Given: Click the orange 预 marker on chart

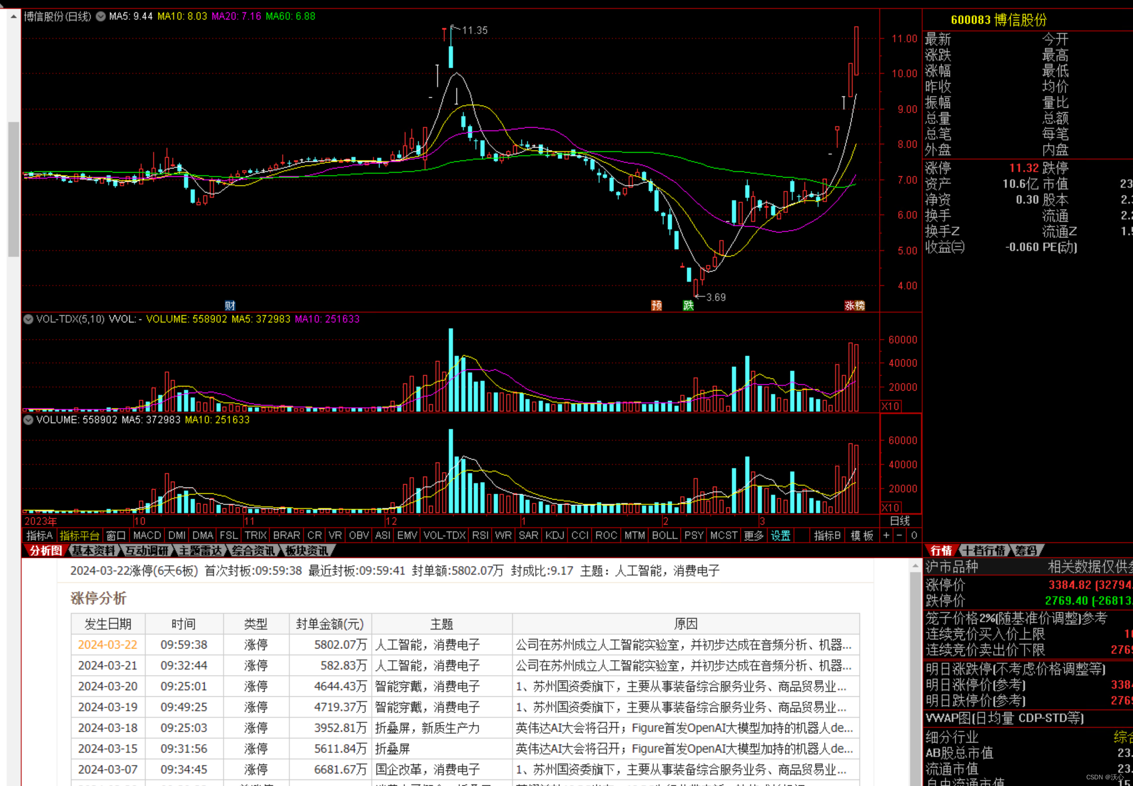Looking at the screenshot, I should tap(656, 306).
